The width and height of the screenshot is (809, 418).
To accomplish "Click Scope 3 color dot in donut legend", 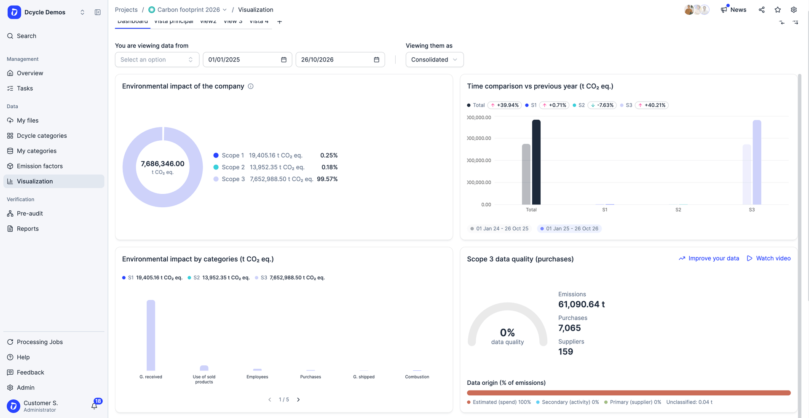I will [216, 179].
